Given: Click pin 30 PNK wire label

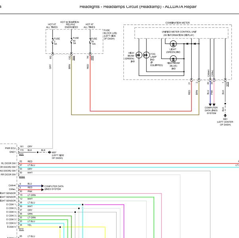Looking at the screenshot, I should point(26,191).
